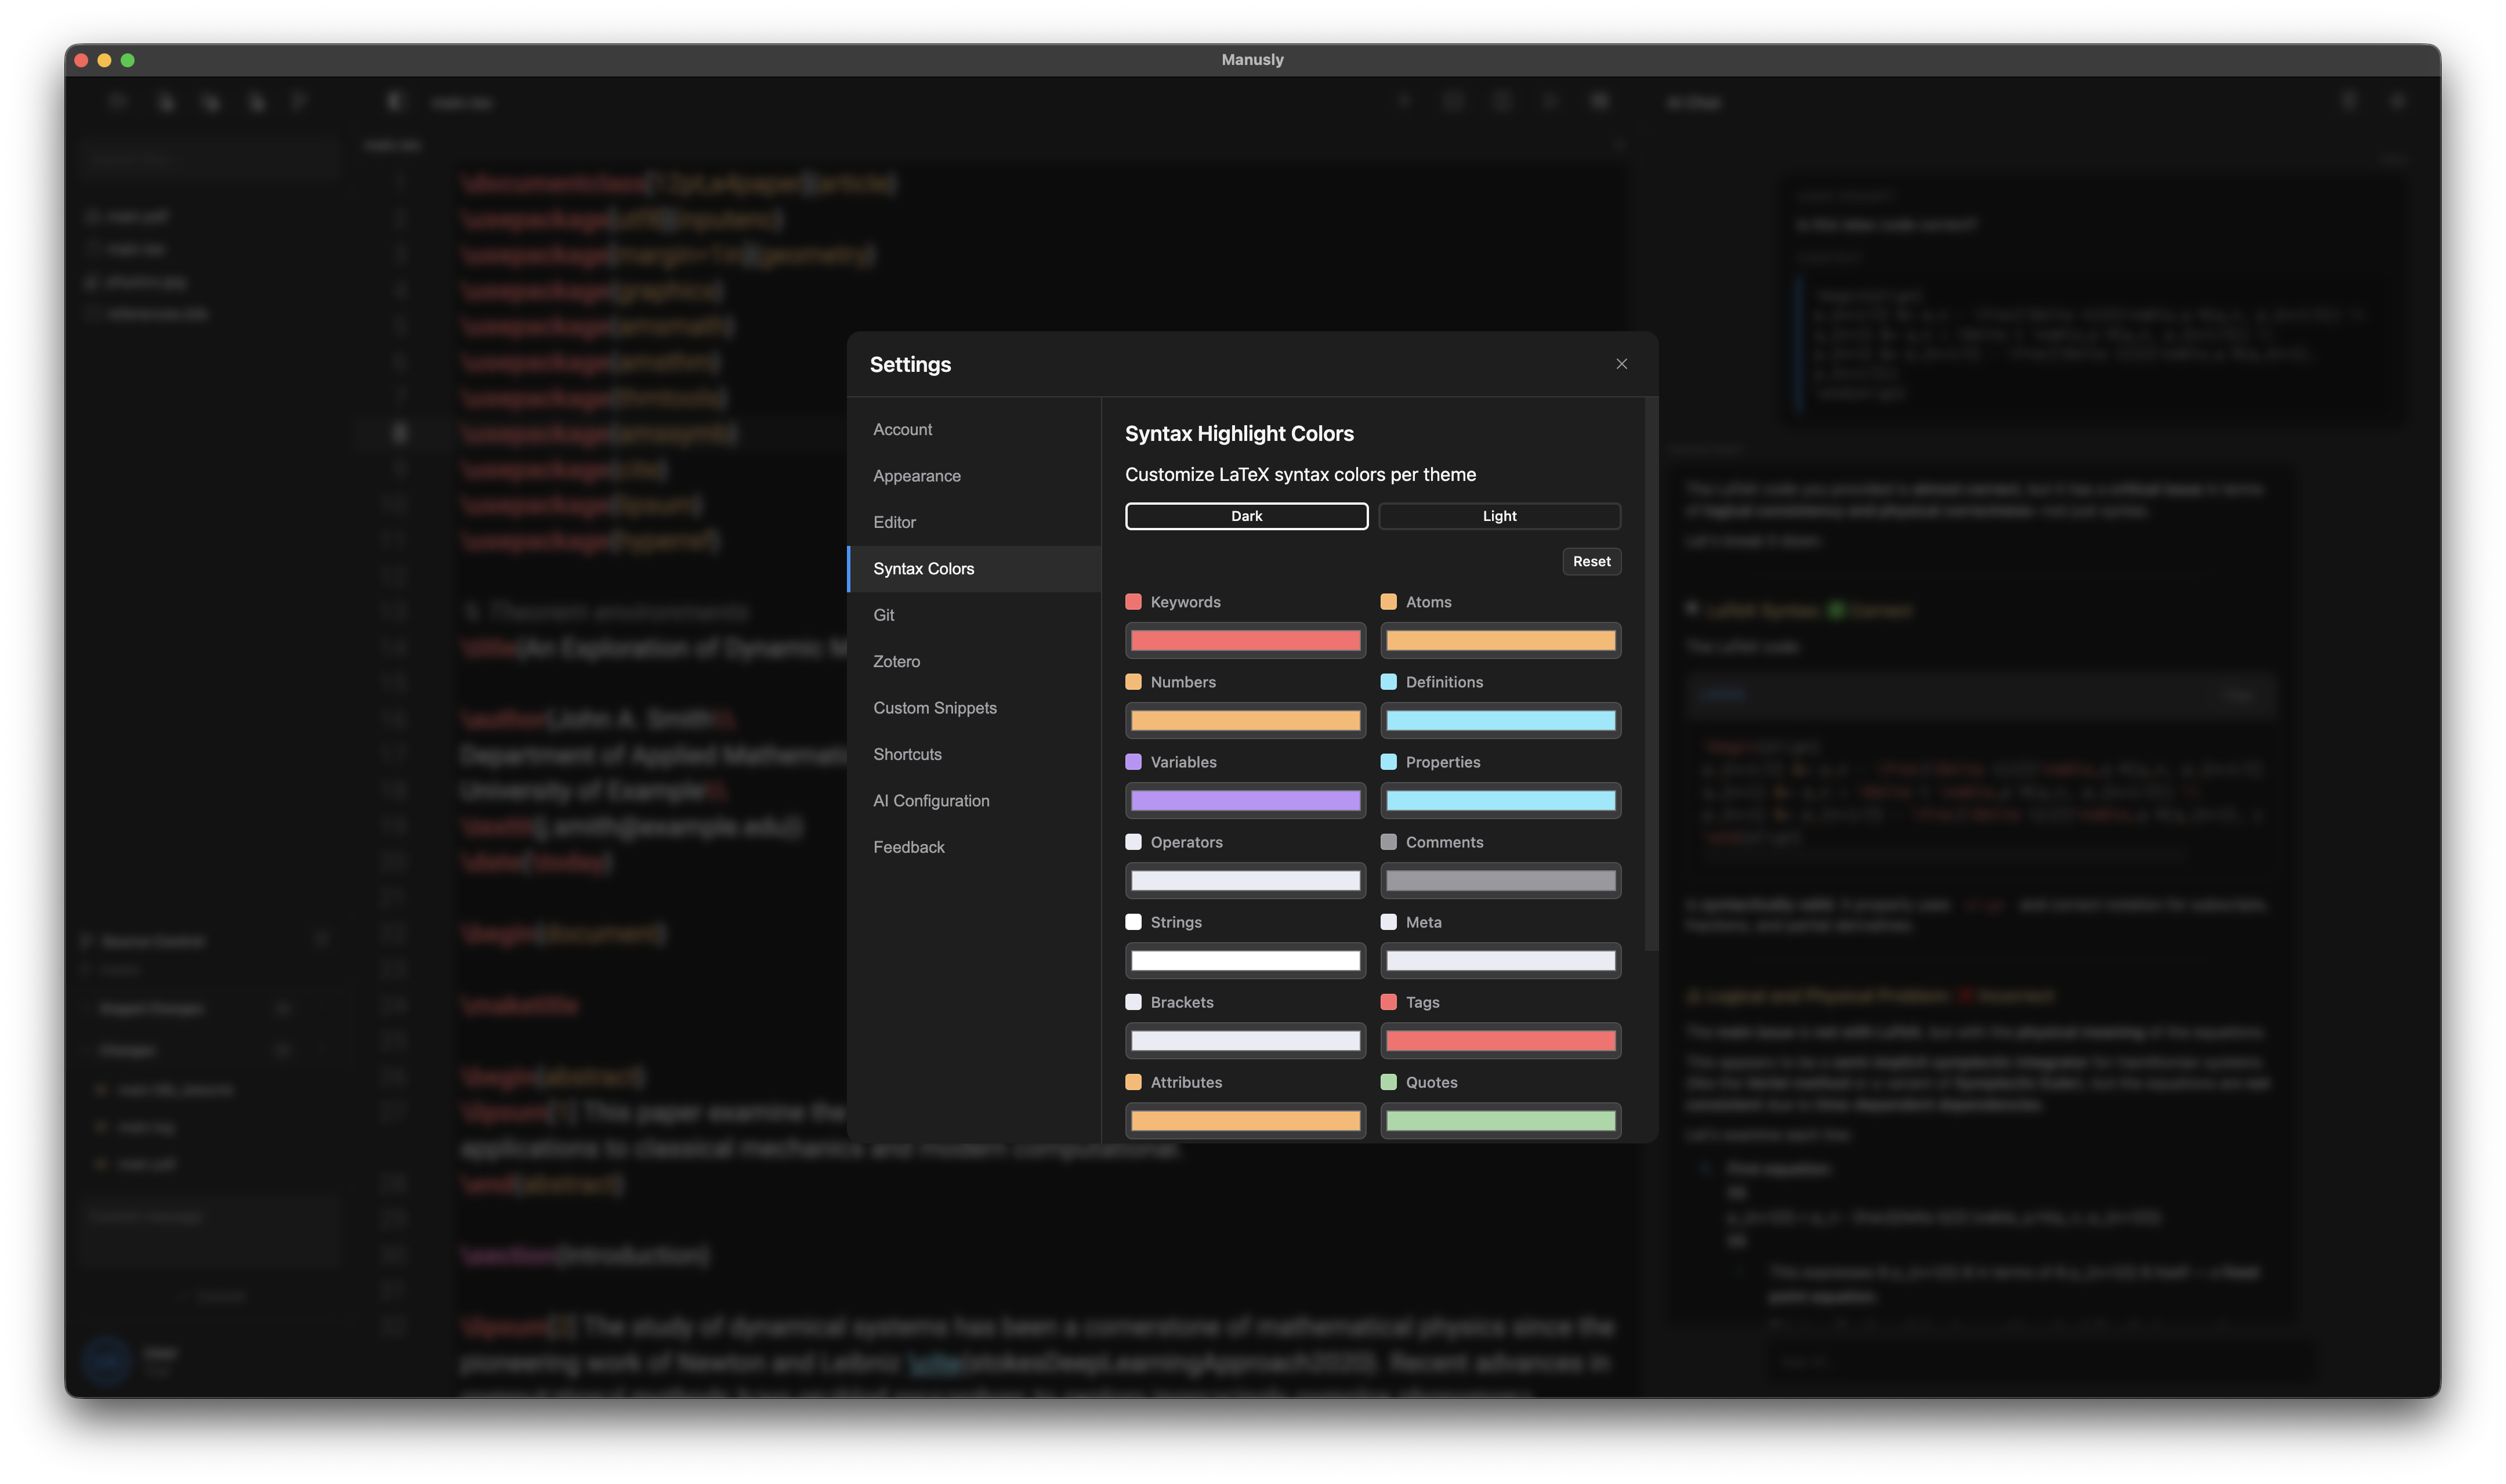Select the Syntax Colors section
Image resolution: width=2506 pixels, height=1484 pixels.
click(x=924, y=568)
